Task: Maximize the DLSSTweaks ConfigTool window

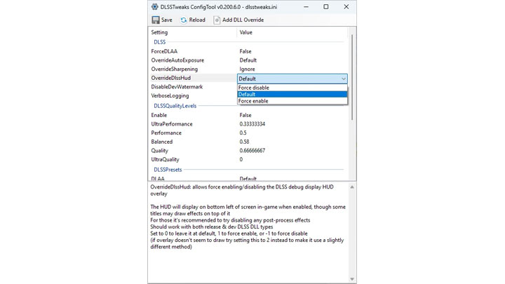Action: (x=326, y=7)
